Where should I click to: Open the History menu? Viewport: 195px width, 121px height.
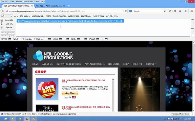[x=19, y=1]
